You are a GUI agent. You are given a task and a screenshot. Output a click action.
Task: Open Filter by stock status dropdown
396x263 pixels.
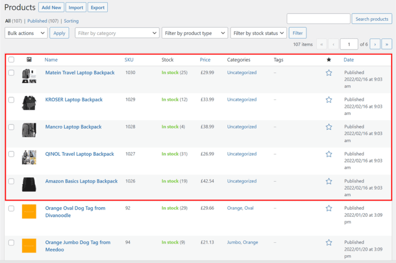coord(258,33)
